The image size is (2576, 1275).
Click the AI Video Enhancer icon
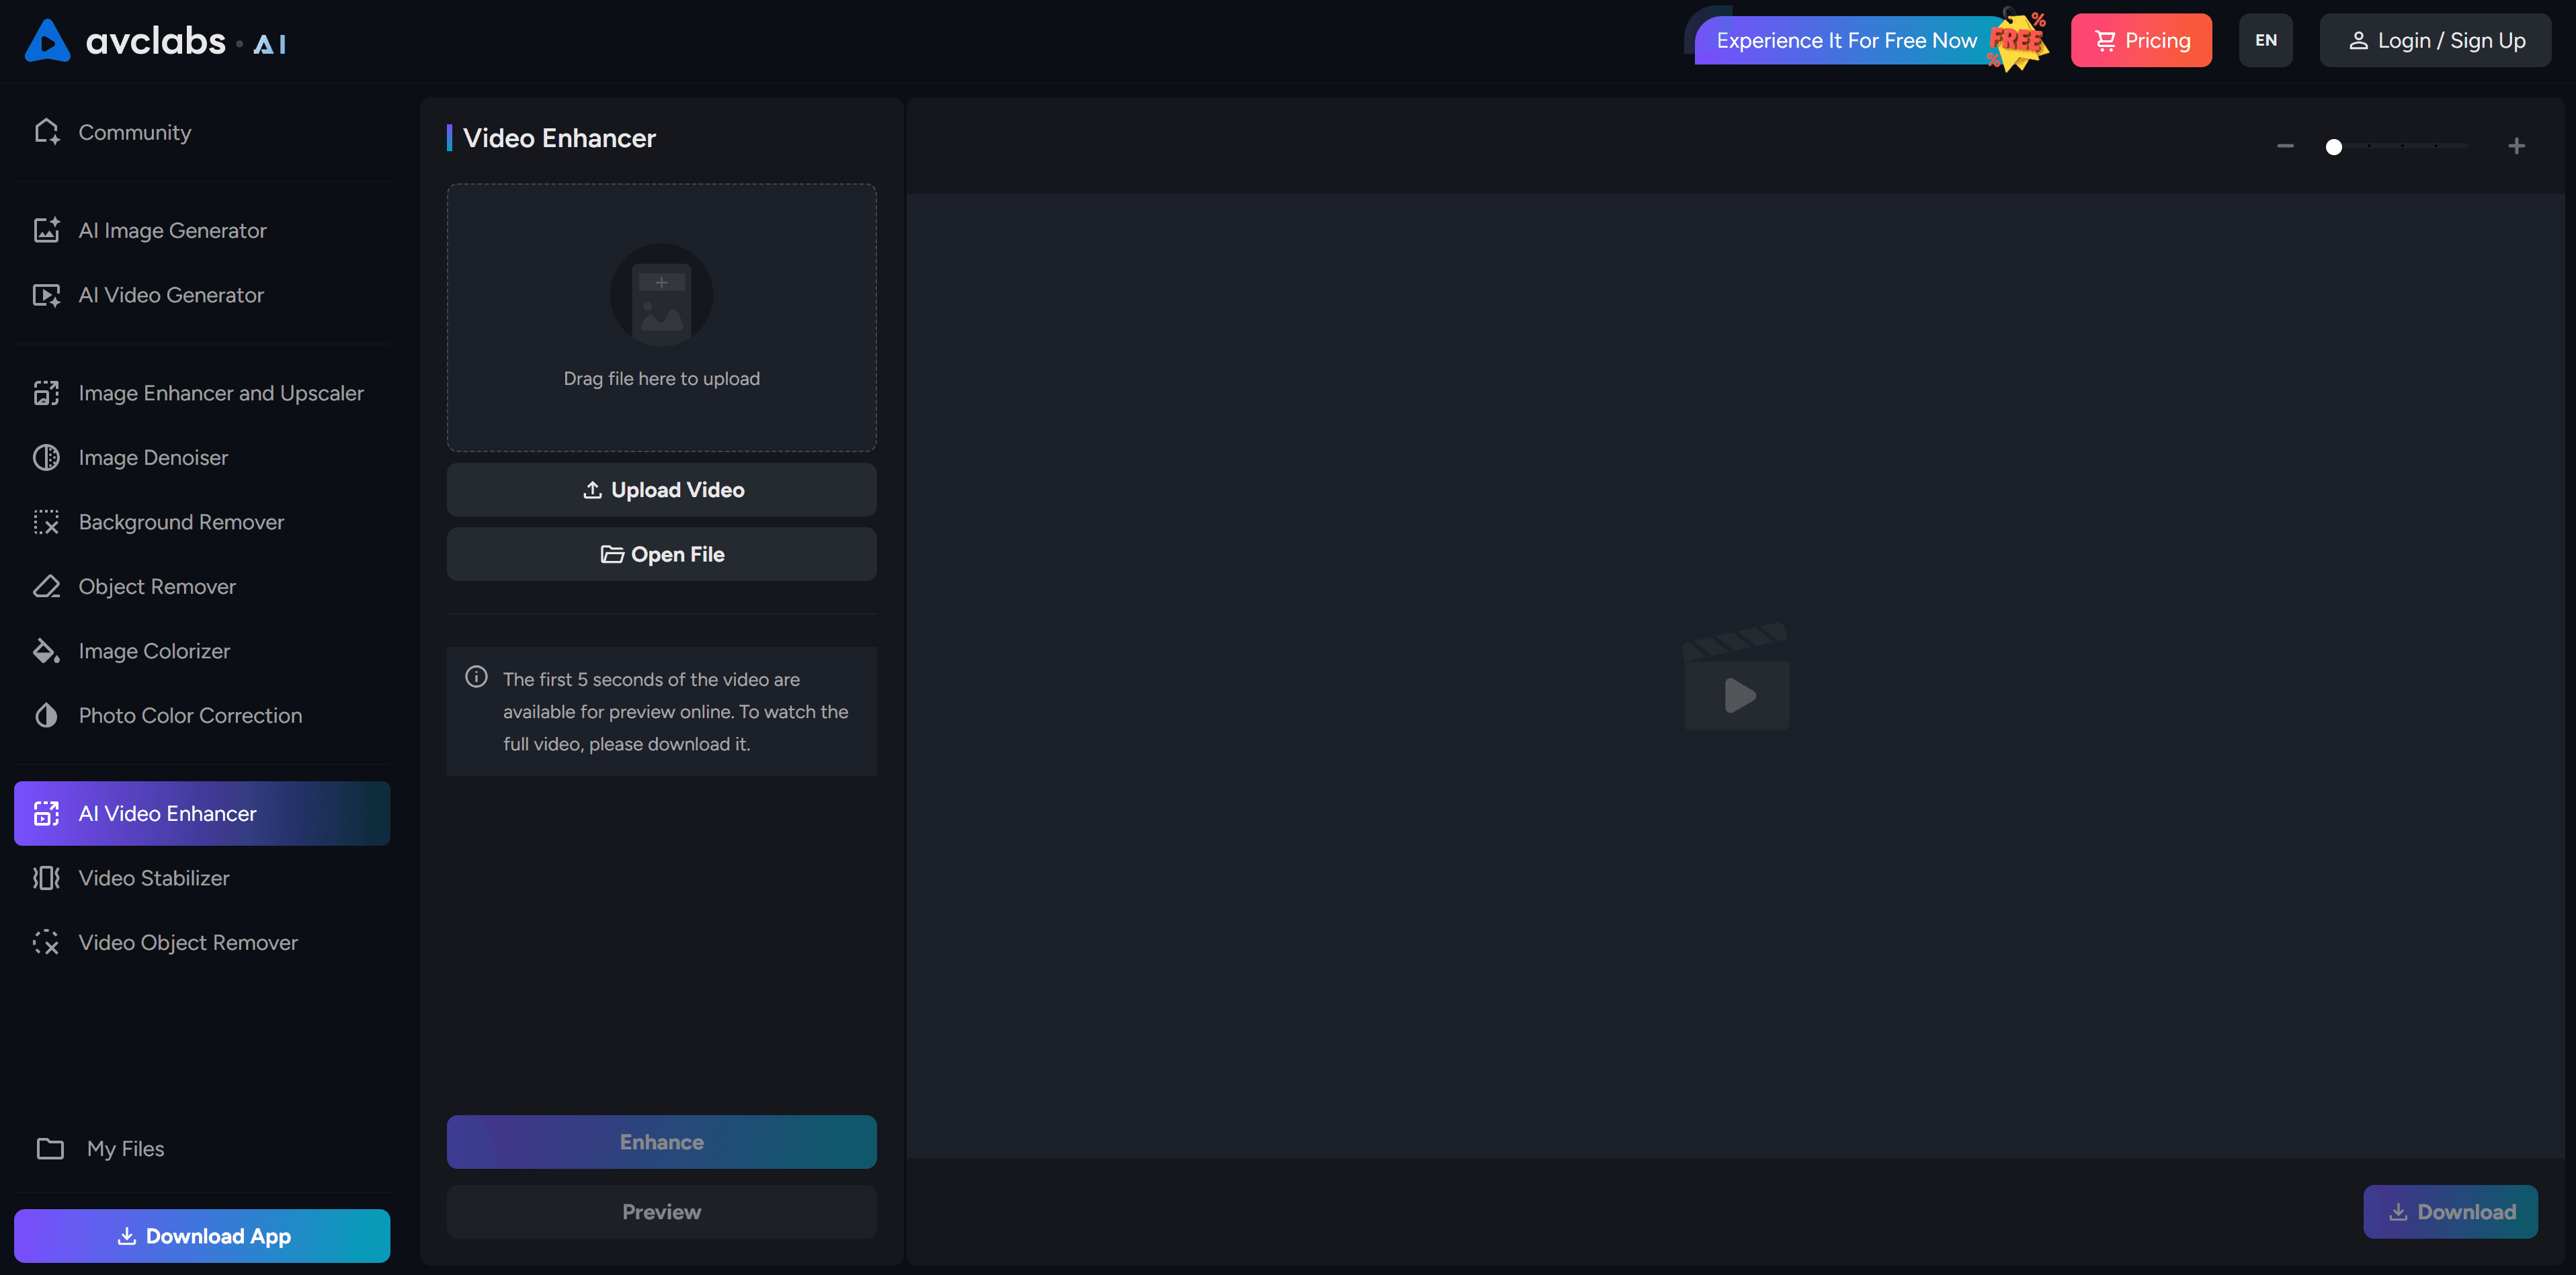pyautogui.click(x=47, y=814)
